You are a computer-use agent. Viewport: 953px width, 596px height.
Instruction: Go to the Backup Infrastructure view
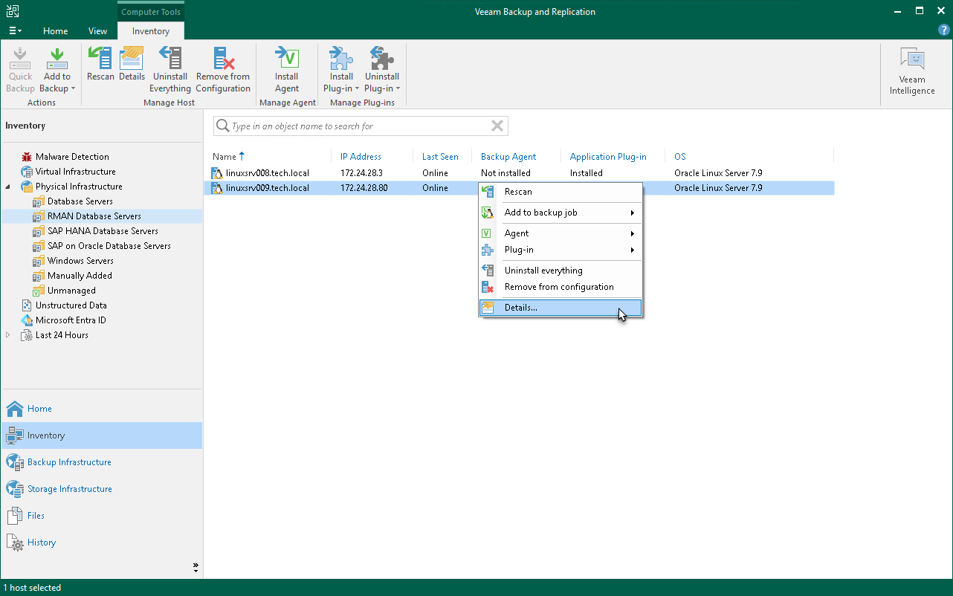69,462
